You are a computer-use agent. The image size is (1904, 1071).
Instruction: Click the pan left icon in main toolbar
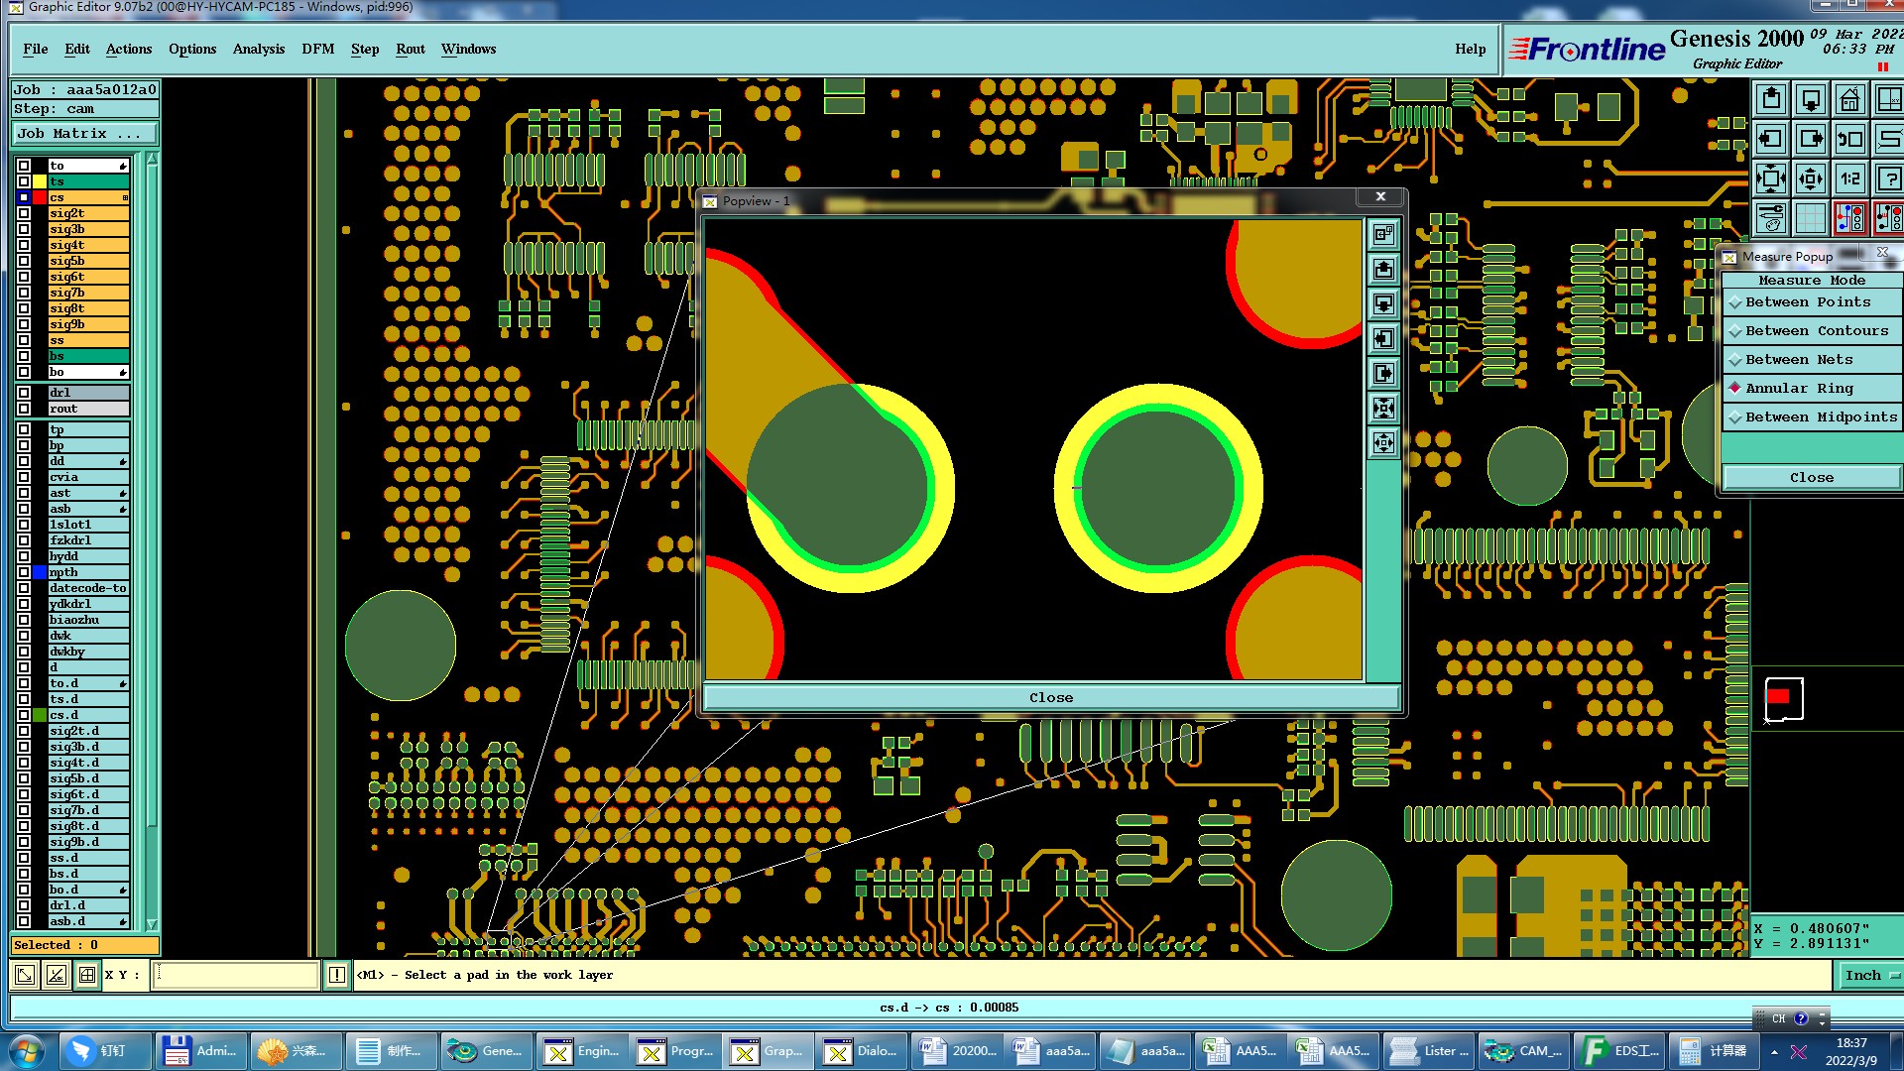click(x=1771, y=139)
